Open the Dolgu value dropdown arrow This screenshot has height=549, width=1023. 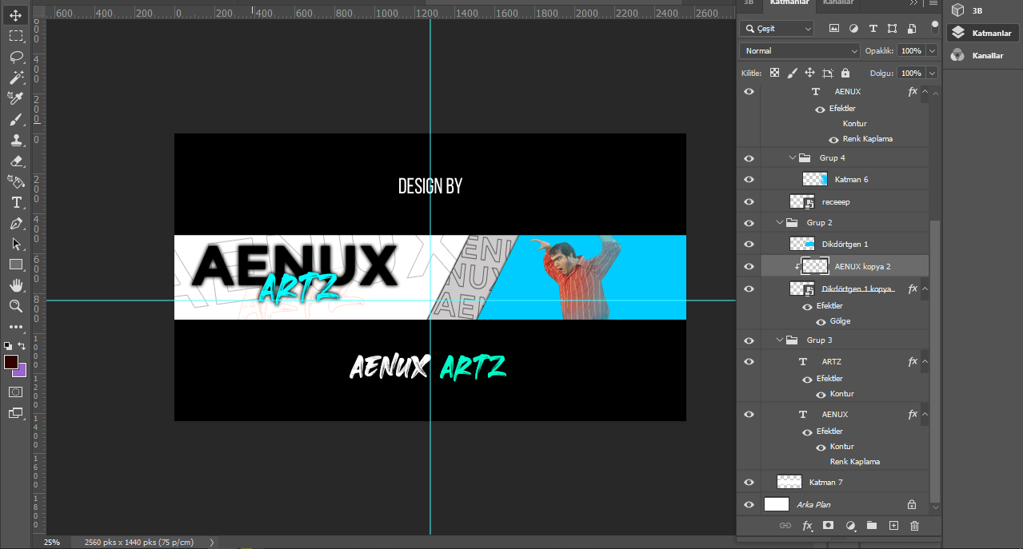(x=933, y=73)
